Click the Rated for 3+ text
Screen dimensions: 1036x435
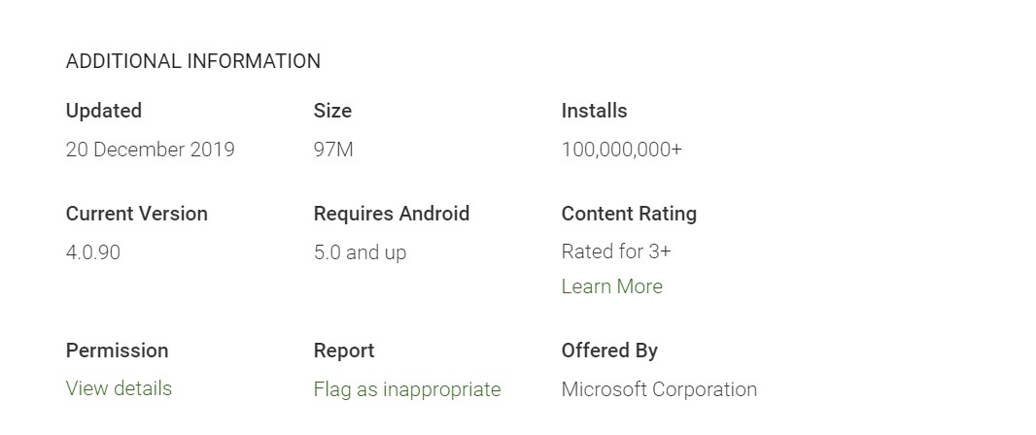(x=616, y=251)
